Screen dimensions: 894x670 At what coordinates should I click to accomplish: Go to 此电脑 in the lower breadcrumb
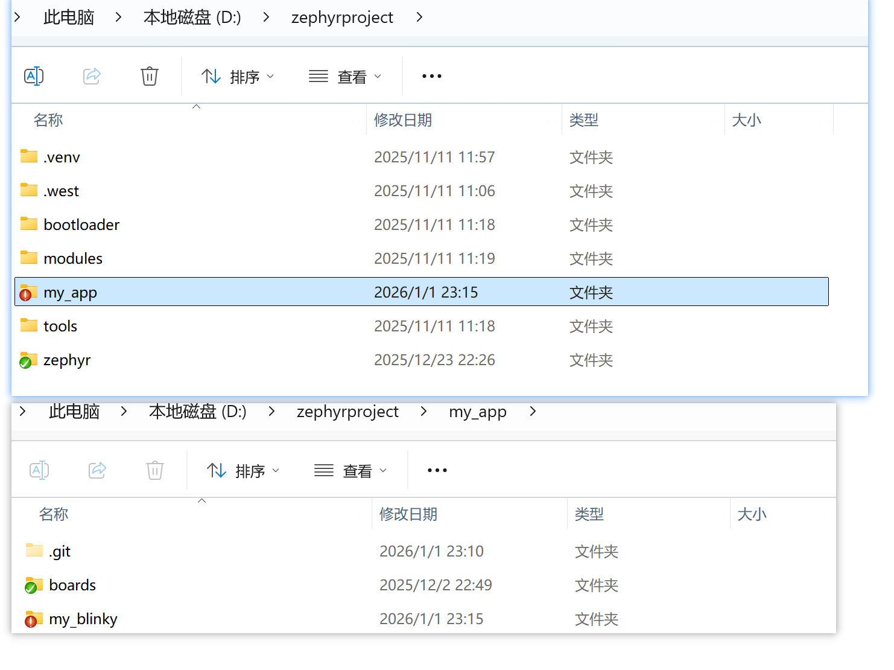74,412
